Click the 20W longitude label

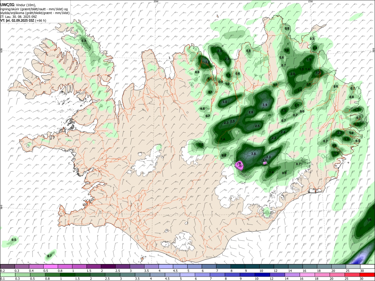156,1
